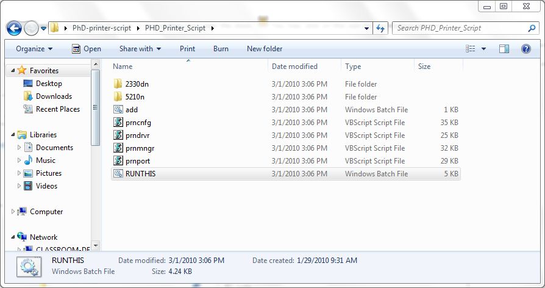The image size is (545, 288).
Task: Collapse the Favorites group
Action: [x=13, y=71]
